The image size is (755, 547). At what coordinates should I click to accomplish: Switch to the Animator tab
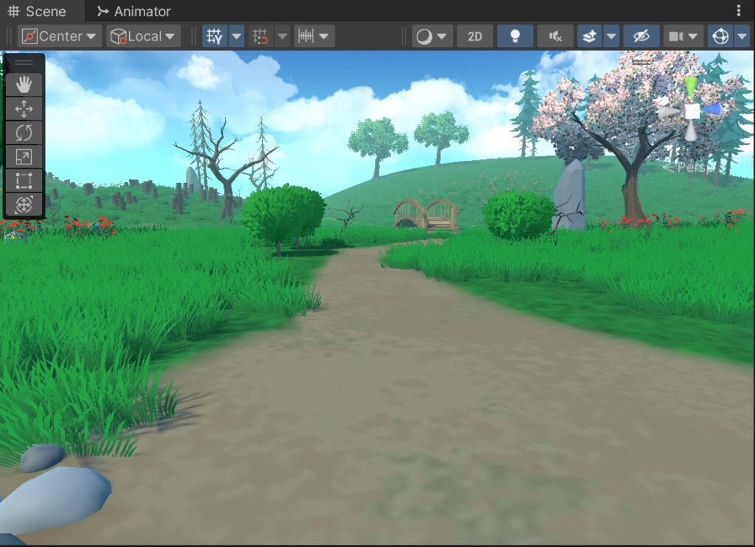click(x=133, y=11)
